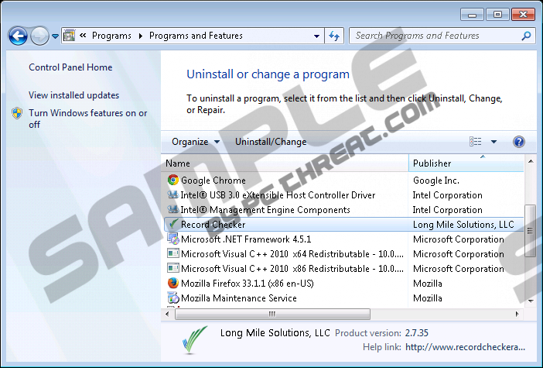Click the refresh icon beside address bar
Image resolution: width=543 pixels, height=368 pixels.
point(334,36)
